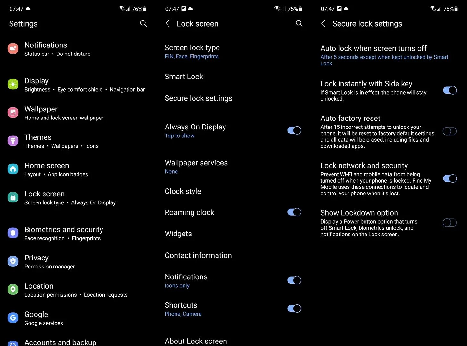Search in the Settings screen

click(143, 23)
